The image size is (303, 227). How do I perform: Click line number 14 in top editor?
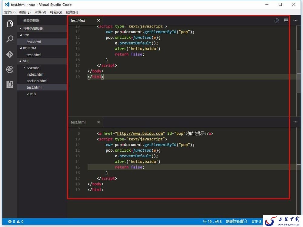click(x=78, y=49)
